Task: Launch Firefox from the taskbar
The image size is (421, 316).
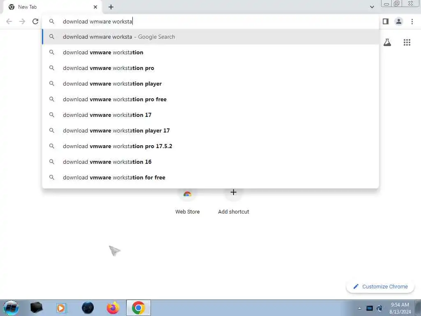Action: [113, 308]
